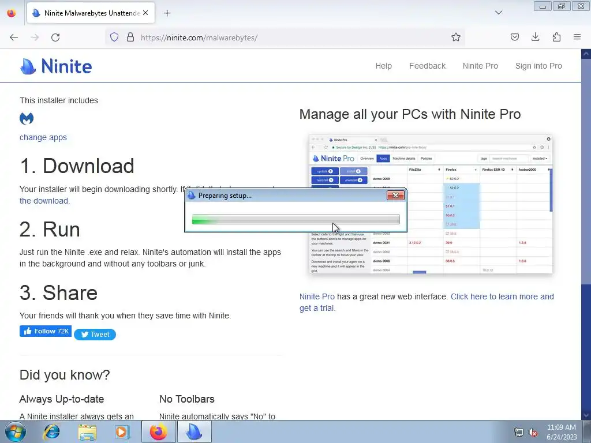Open Windows Media Player from taskbar

122,431
